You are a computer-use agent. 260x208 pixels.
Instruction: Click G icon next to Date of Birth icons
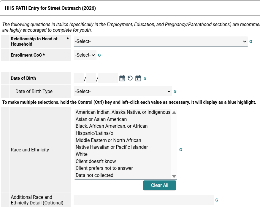point(145,78)
